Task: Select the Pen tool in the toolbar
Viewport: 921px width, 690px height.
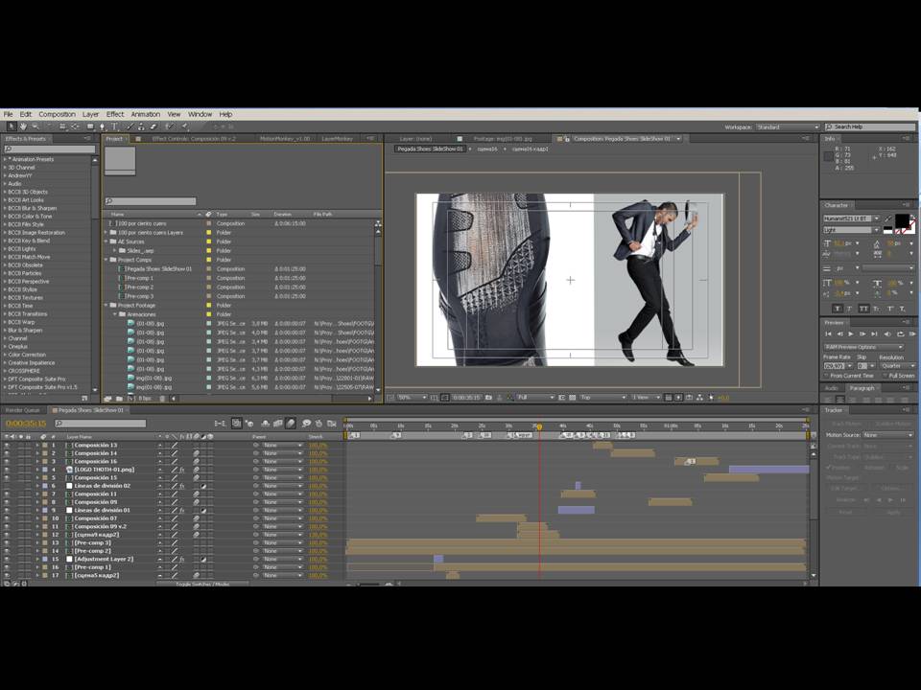Action: [x=103, y=126]
